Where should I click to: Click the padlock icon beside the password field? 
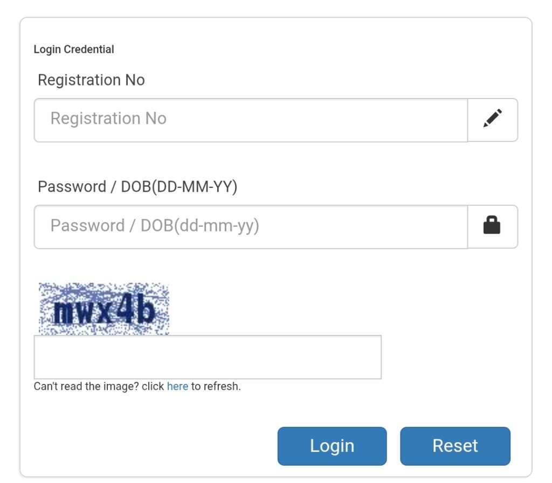pyautogui.click(x=492, y=226)
